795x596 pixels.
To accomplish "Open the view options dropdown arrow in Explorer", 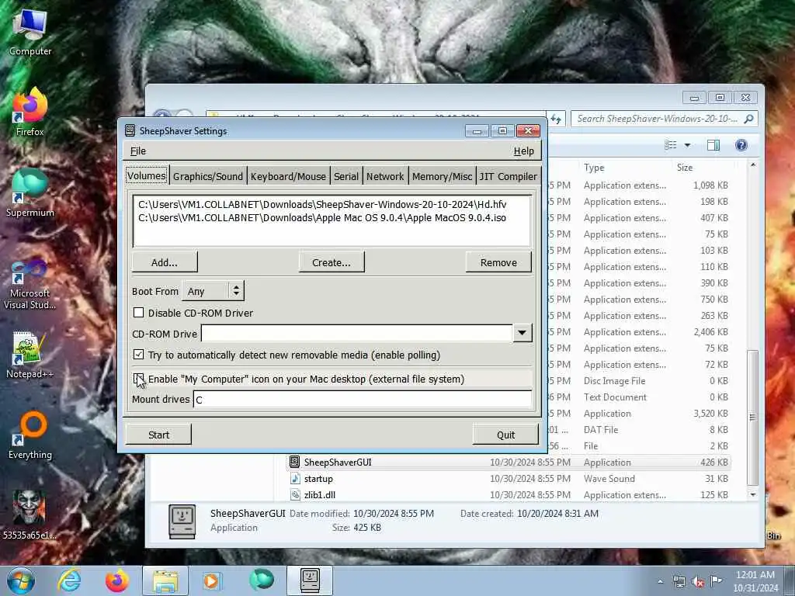I will (688, 145).
